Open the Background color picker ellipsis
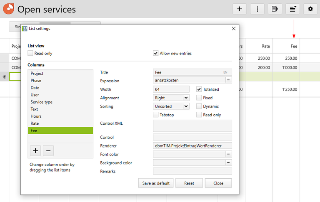The width and height of the screenshot is (320, 202). (229, 163)
